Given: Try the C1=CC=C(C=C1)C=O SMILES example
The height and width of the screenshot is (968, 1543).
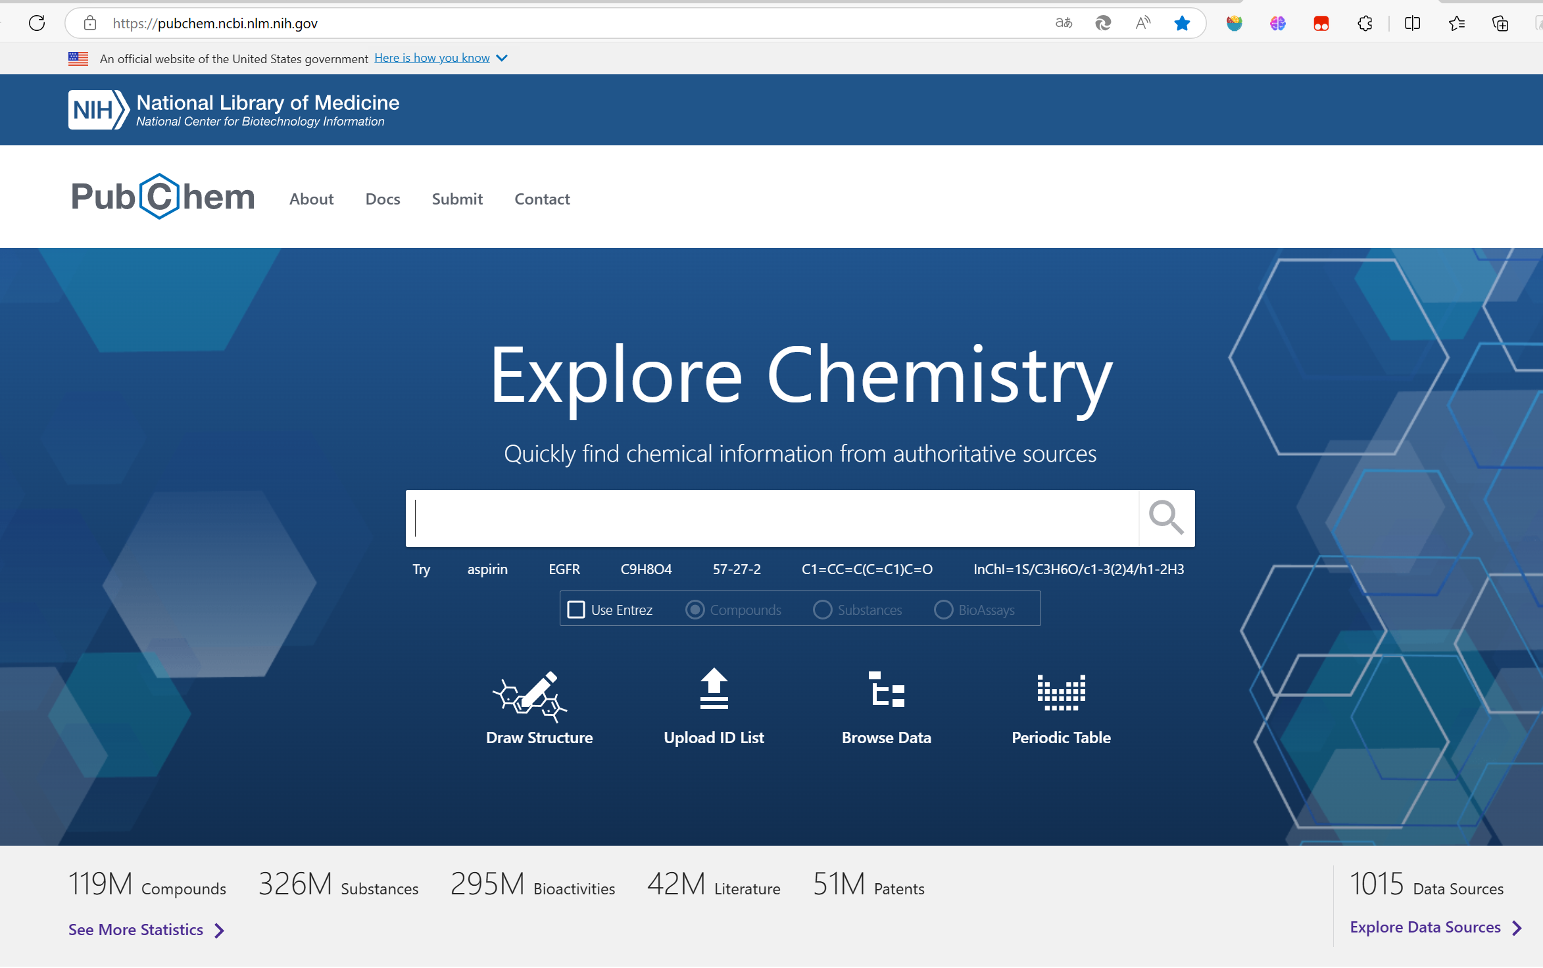Looking at the screenshot, I should tap(867, 569).
